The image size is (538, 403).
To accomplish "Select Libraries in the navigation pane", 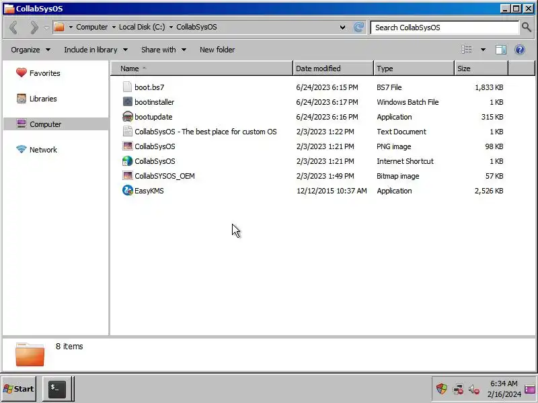I will click(x=36, y=99).
